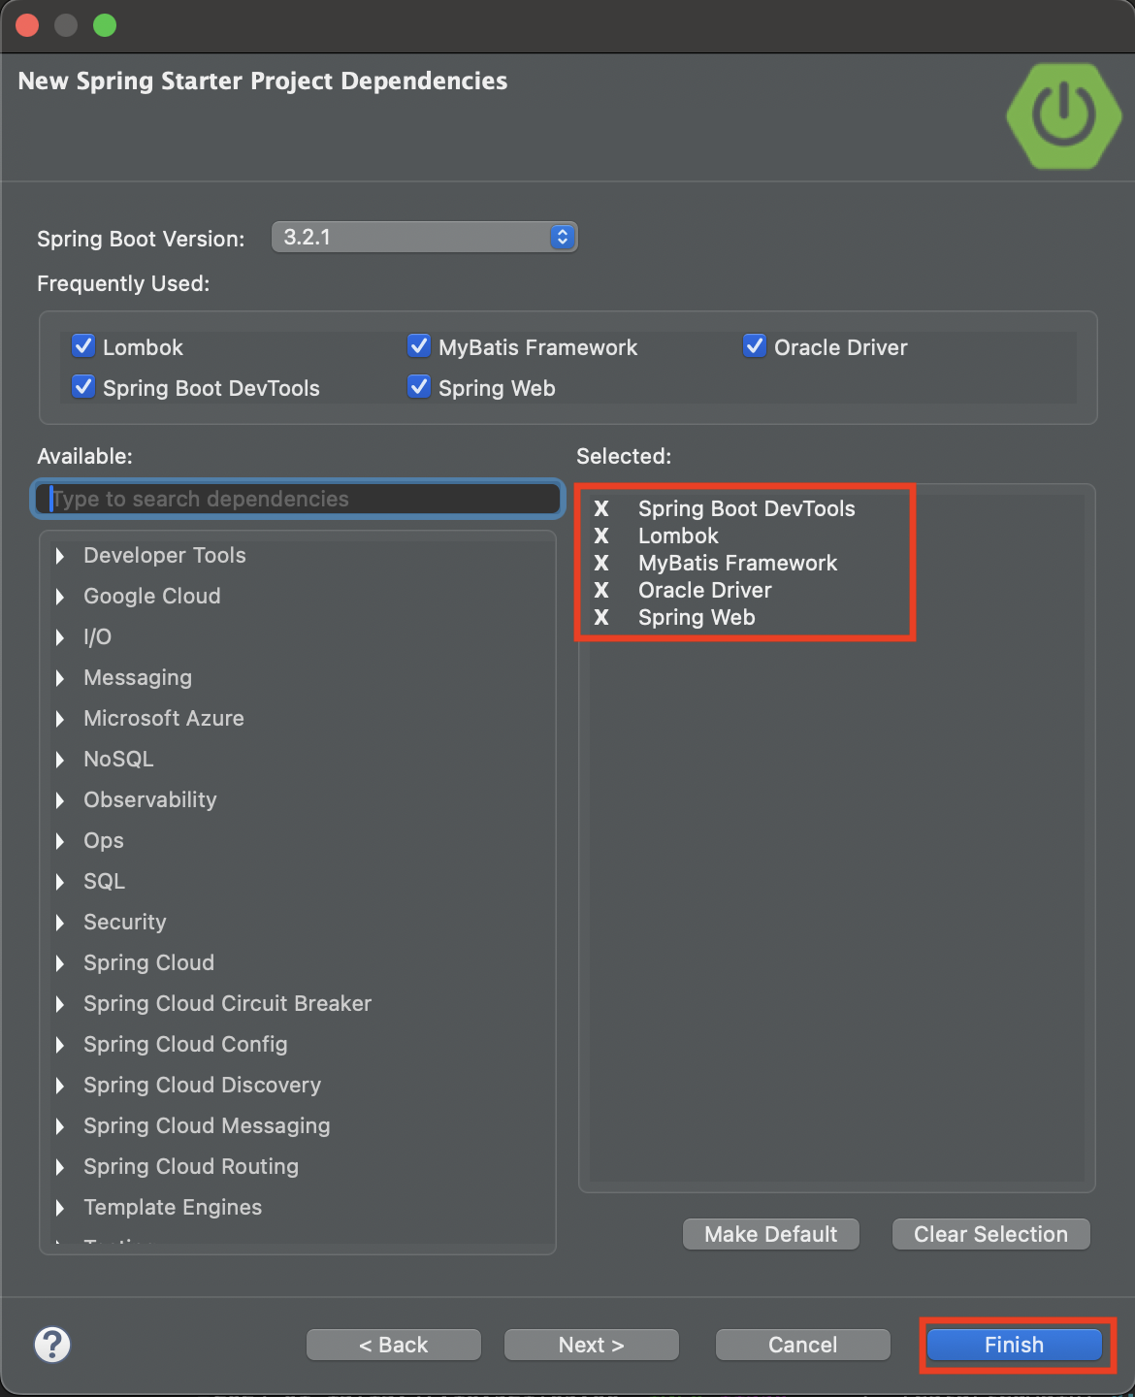Expand the Spring Cloud Config category
The width and height of the screenshot is (1135, 1397).
pos(60,1045)
